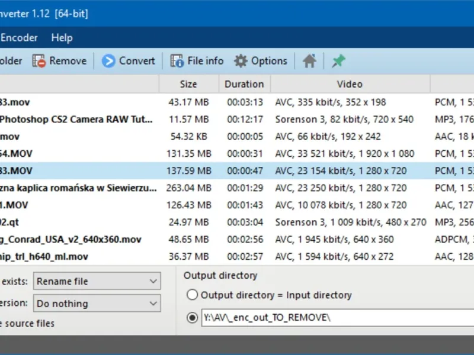Expand the Rename file dropdown
This screenshot has height=355, width=474.
153,281
